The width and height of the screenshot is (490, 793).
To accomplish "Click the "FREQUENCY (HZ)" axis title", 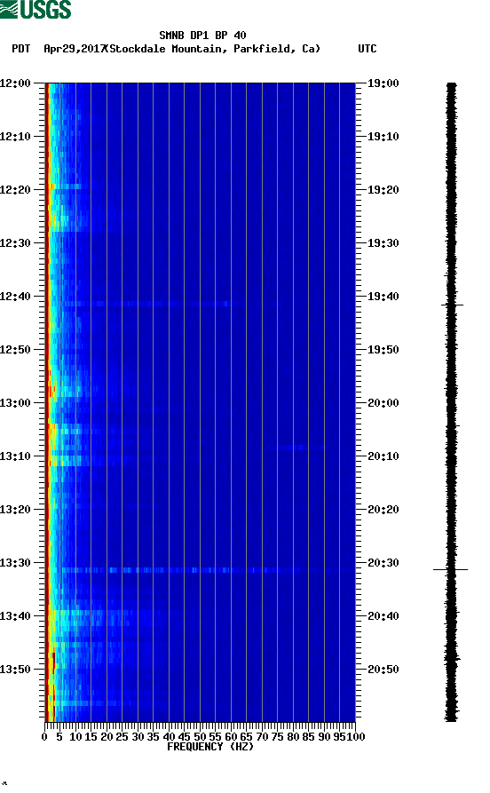I will tap(209, 747).
